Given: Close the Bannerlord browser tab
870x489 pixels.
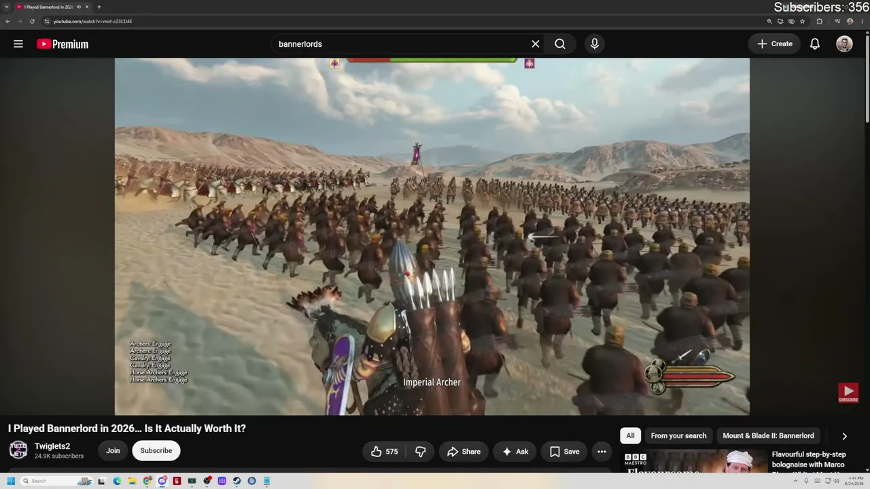Looking at the screenshot, I should (87, 7).
